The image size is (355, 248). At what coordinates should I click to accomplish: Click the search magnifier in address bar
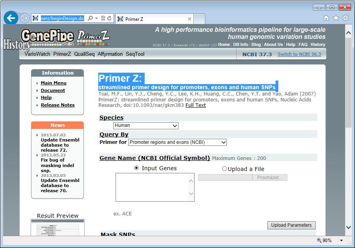pyautogui.click(x=90, y=18)
